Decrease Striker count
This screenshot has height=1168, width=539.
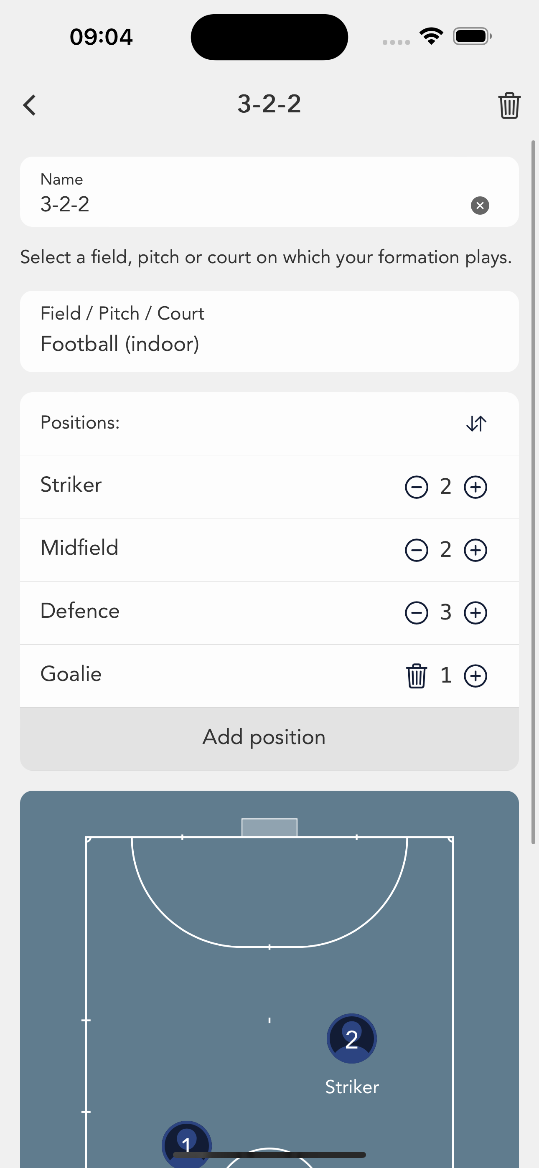(416, 487)
